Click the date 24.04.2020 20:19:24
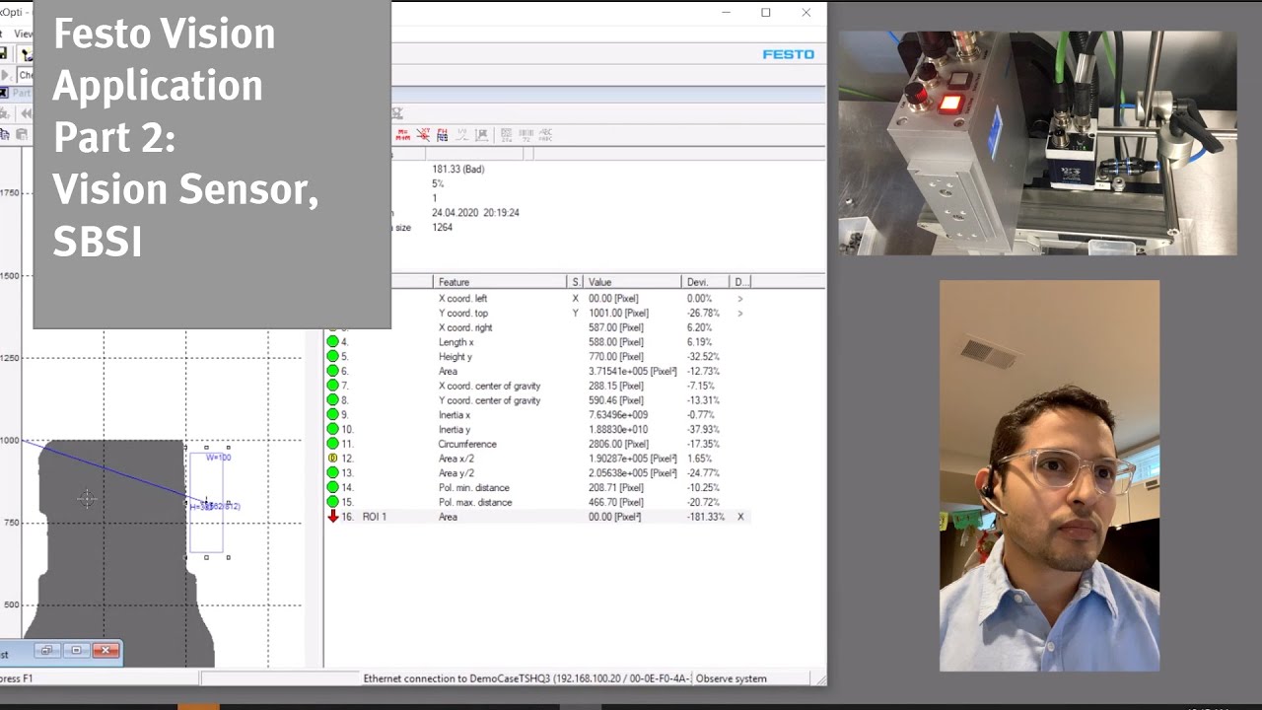Screen dimensions: 1262x710 (x=475, y=212)
